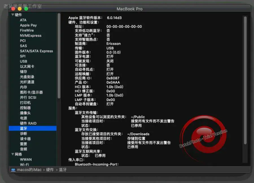Viewport: 254px width, 183px height.
Task: Select the highlighted 蓝牙 Bluetooth entry
Action: (33, 128)
